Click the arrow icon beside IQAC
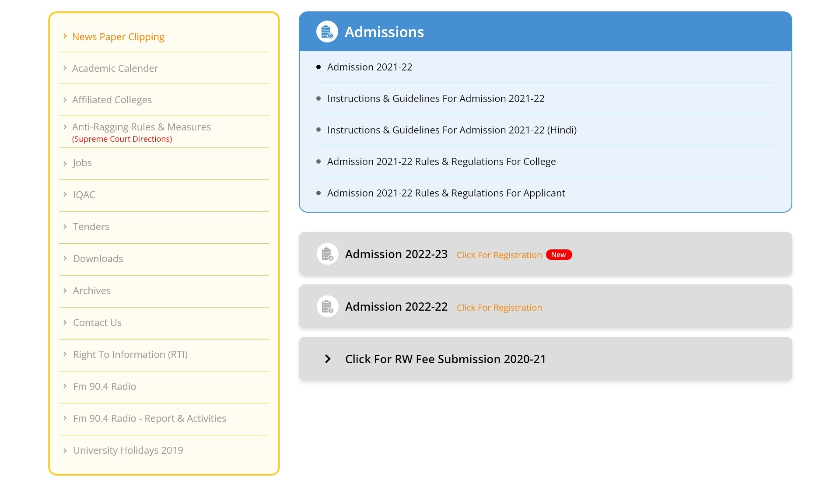Image resolution: width=840 pixels, height=494 pixels. pos(65,194)
